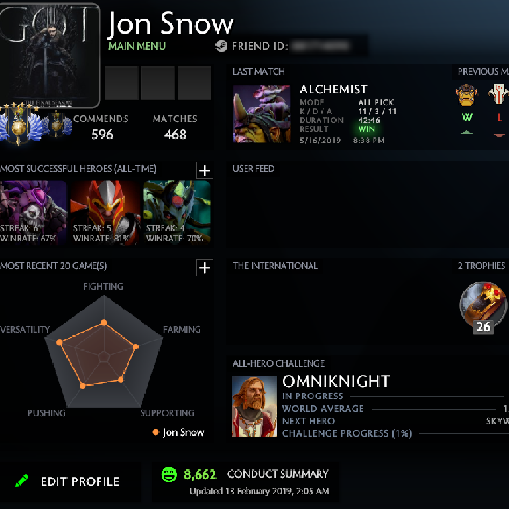Open the previous match lost Juggernaut icon

point(498,94)
